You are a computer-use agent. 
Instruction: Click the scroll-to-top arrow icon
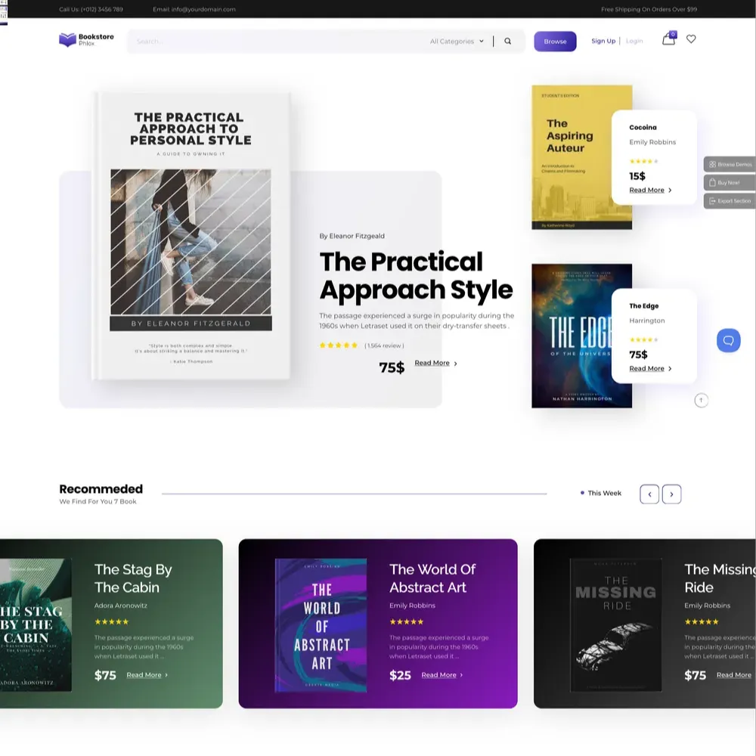[702, 400]
